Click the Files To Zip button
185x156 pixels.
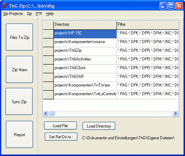click(x=19, y=37)
